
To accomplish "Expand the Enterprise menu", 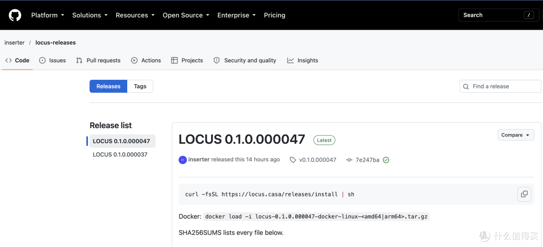I will point(236,15).
